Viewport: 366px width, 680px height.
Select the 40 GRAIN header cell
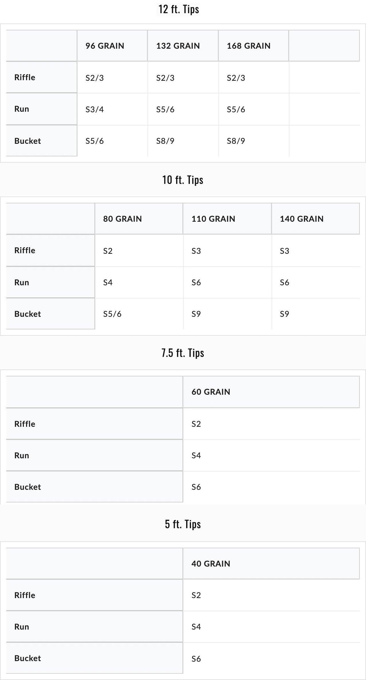(x=271, y=564)
